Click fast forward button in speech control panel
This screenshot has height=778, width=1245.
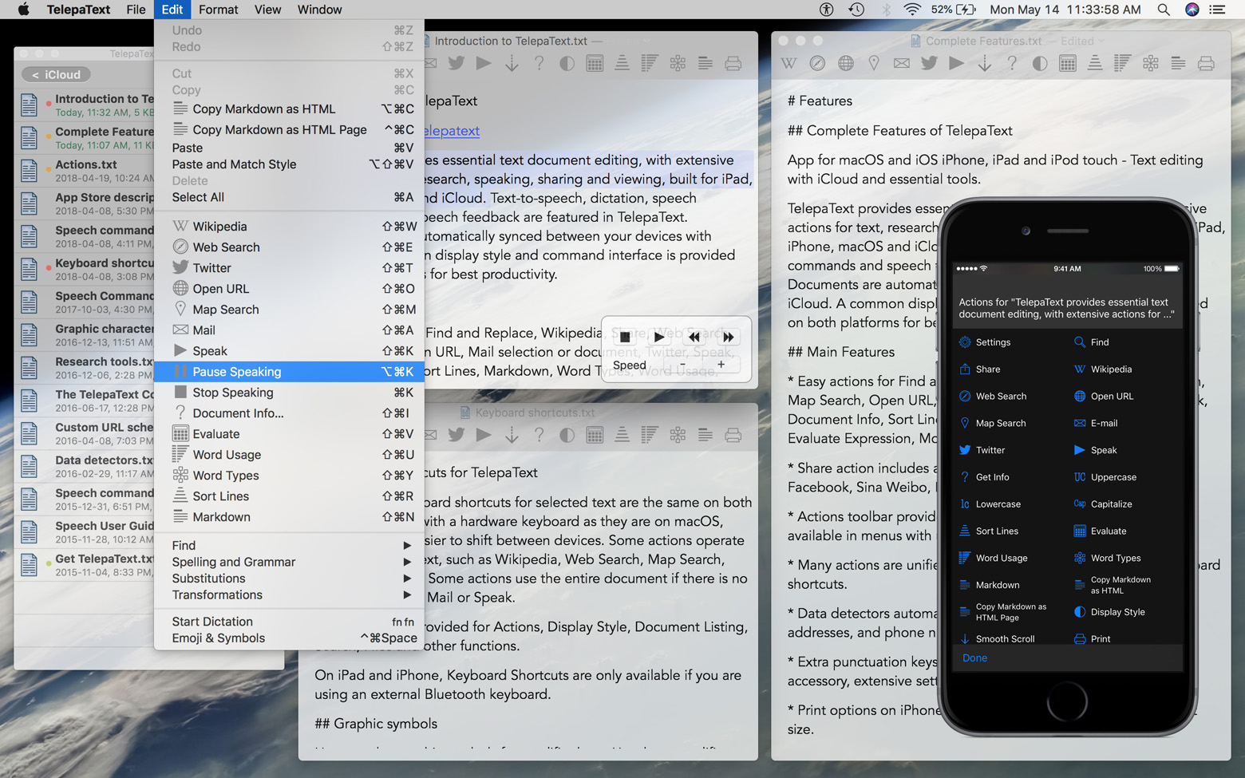click(728, 337)
